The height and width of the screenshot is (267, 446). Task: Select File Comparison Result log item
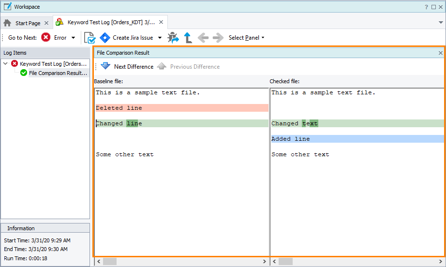point(58,73)
